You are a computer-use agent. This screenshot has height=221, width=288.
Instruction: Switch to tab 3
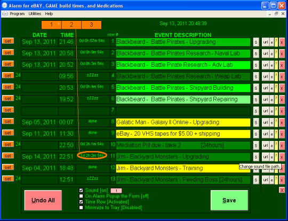coord(91,25)
